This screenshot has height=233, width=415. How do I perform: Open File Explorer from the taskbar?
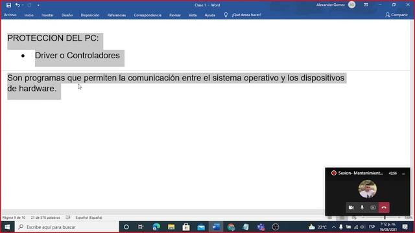tap(171, 227)
